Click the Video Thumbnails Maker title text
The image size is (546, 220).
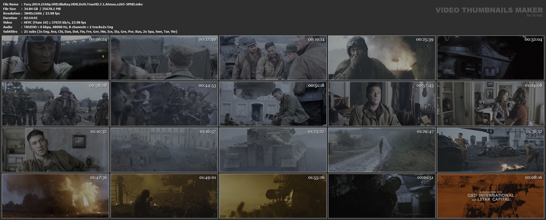click(489, 10)
